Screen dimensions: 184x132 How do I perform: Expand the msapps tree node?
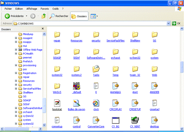(16, 42)
